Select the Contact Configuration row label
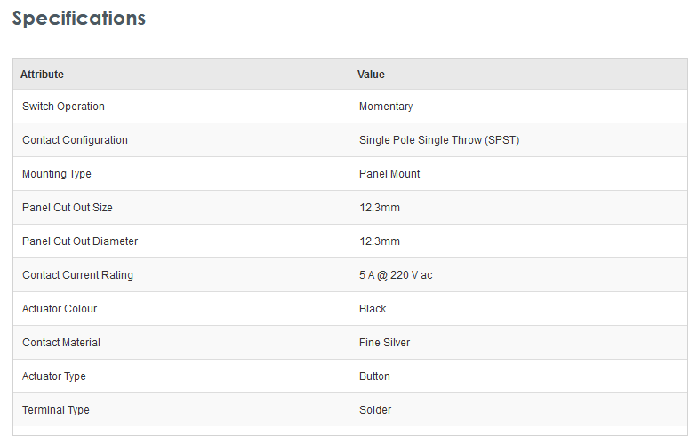The width and height of the screenshot is (698, 443). (x=75, y=140)
